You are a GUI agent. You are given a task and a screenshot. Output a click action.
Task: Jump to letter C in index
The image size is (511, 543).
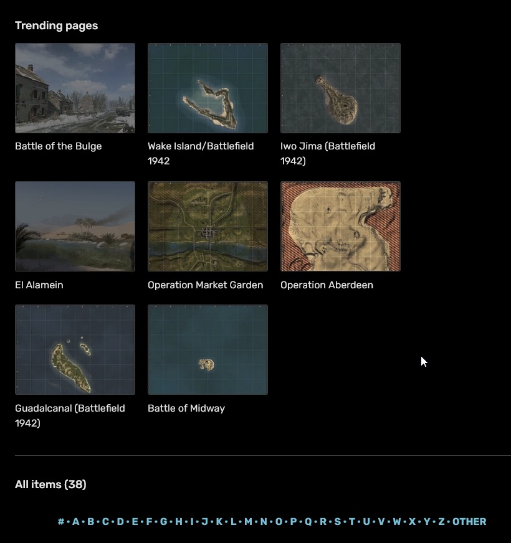[x=105, y=522]
